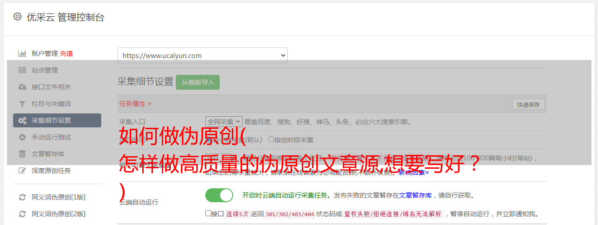Click the edit icon for 深度原创任务
The image size is (598, 225).
22,171
